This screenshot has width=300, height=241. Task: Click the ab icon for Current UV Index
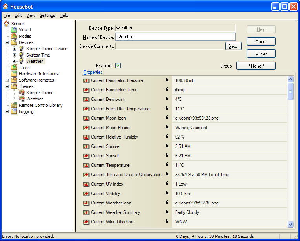pyautogui.click(x=86, y=184)
